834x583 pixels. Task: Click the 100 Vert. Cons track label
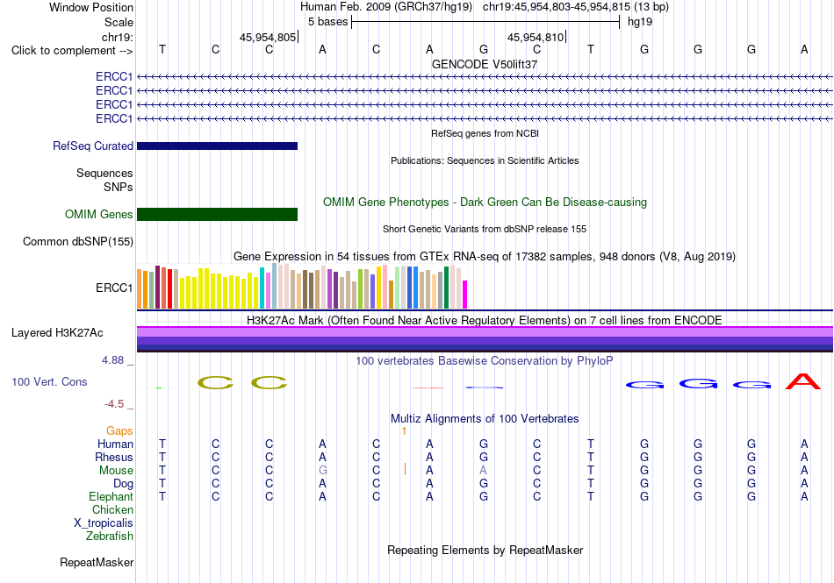tap(49, 381)
